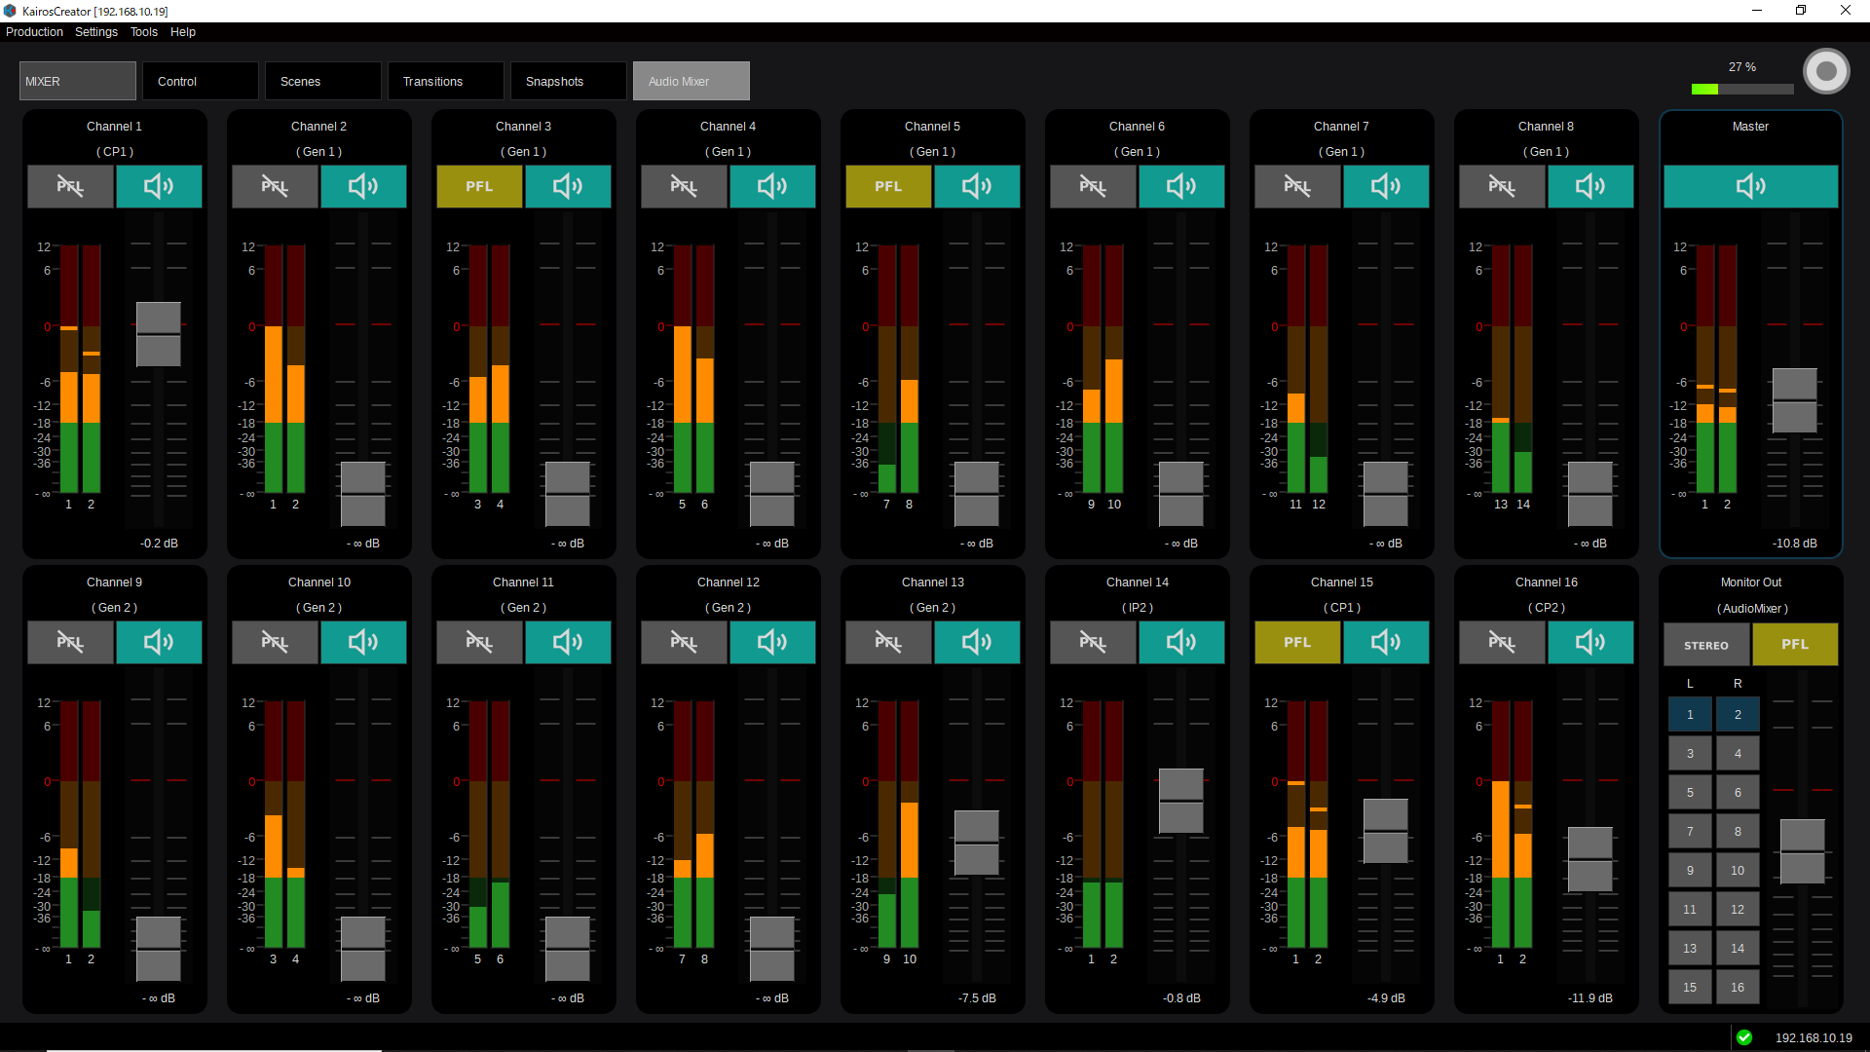Toggle speaker mute on Channel 5
Screen dimensions: 1870x1052
coord(977,186)
